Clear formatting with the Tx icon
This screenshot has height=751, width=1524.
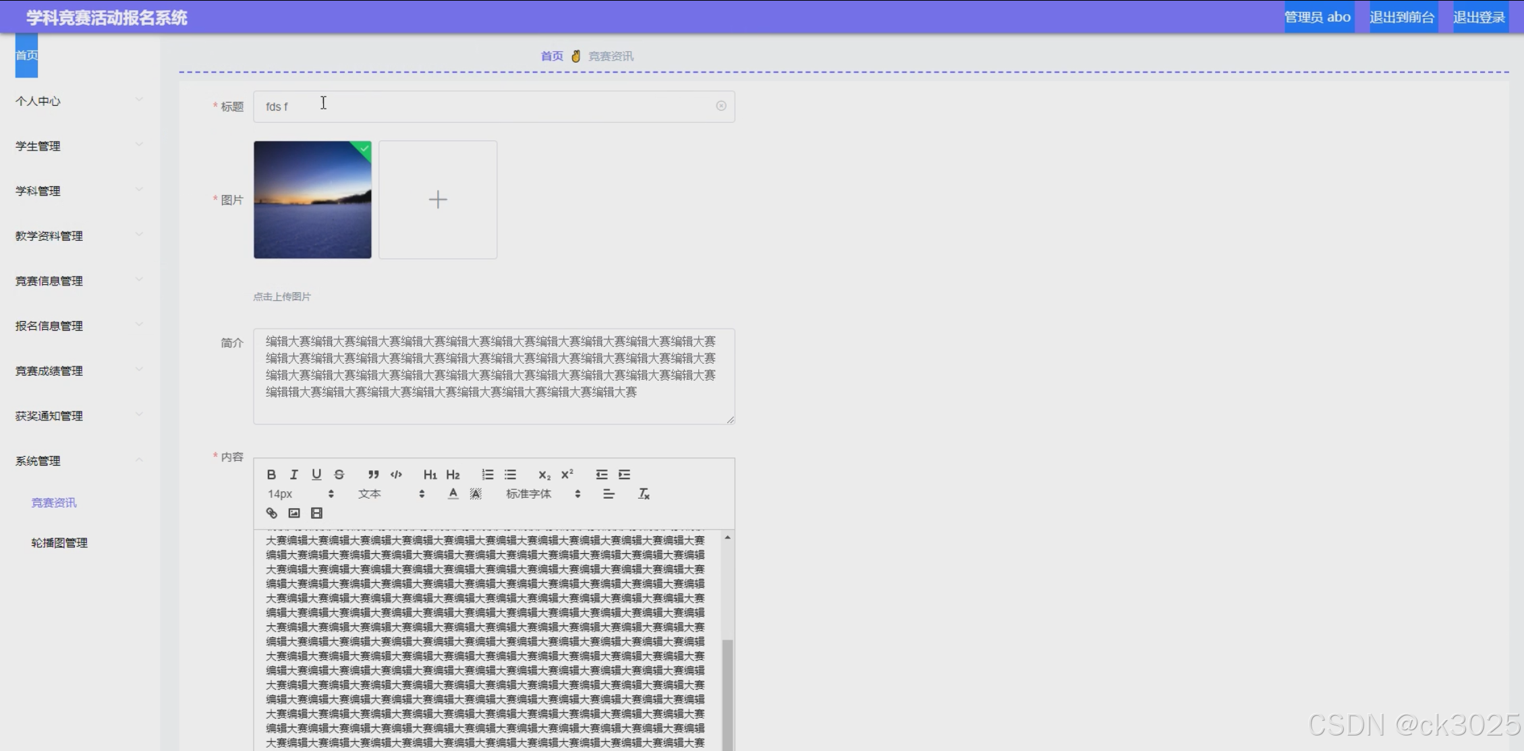644,494
